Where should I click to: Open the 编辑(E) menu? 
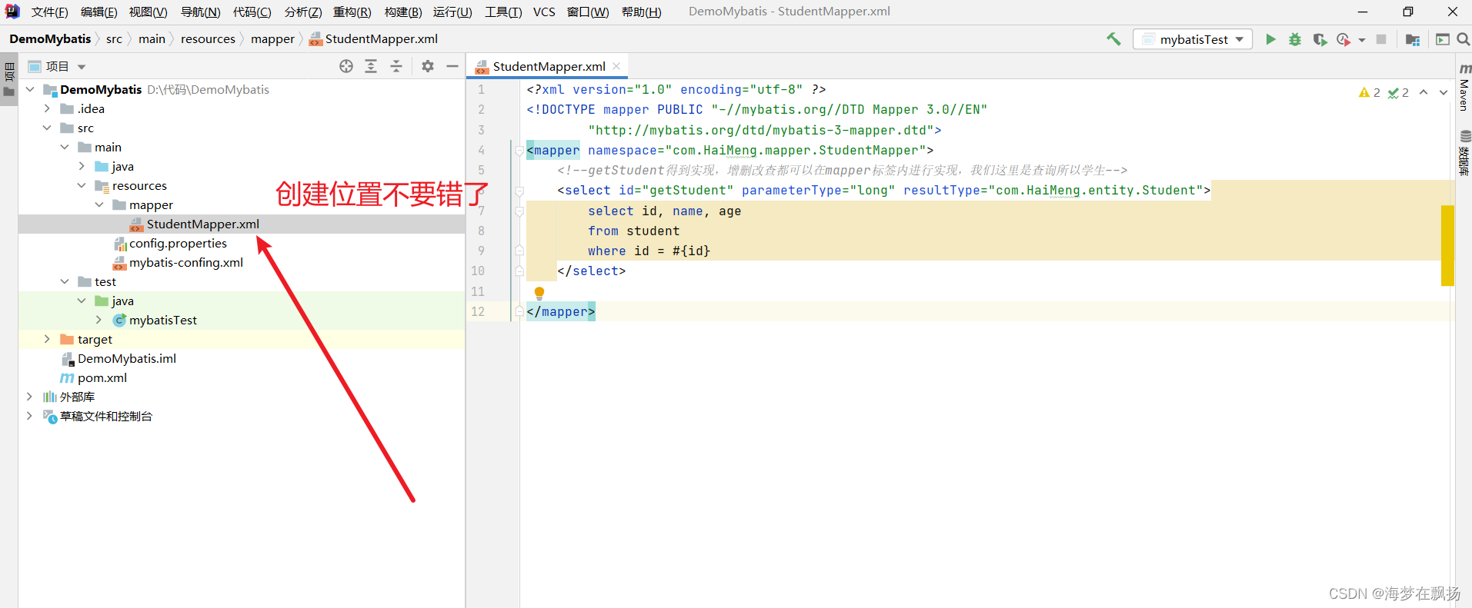98,12
